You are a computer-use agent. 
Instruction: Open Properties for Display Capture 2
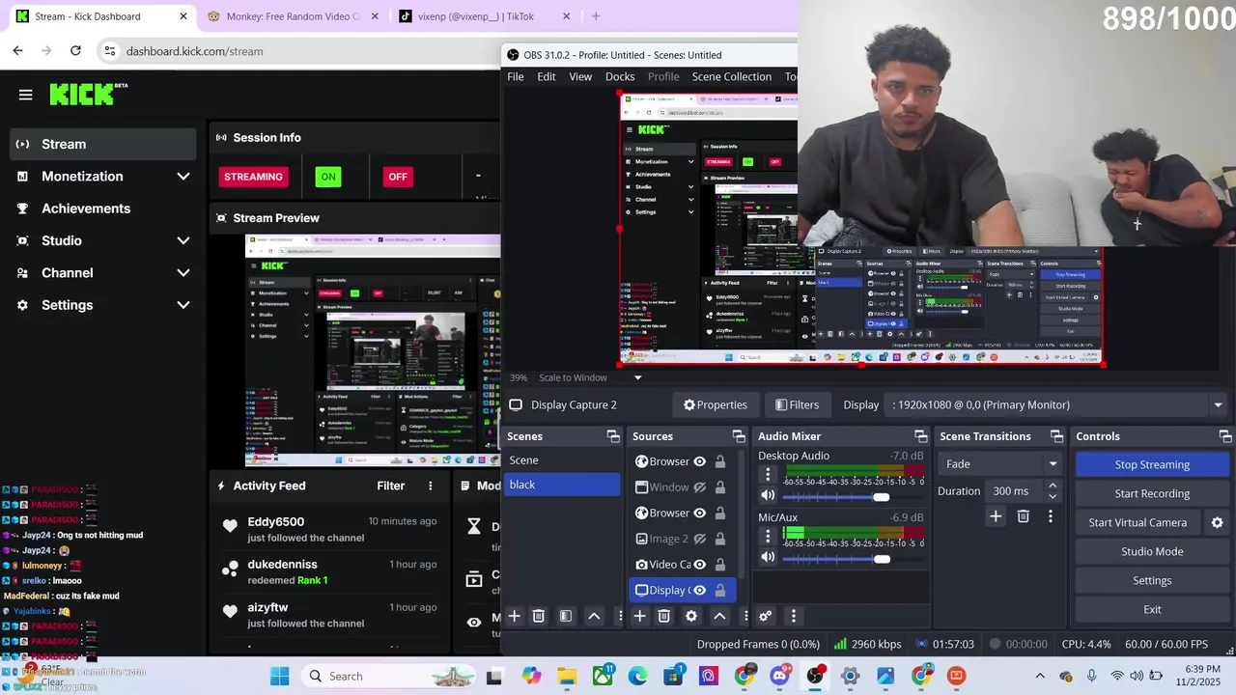[716, 404]
